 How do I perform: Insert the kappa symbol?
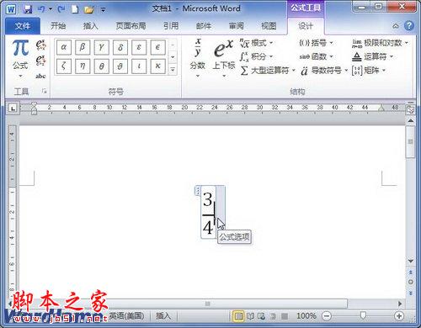tap(157, 66)
